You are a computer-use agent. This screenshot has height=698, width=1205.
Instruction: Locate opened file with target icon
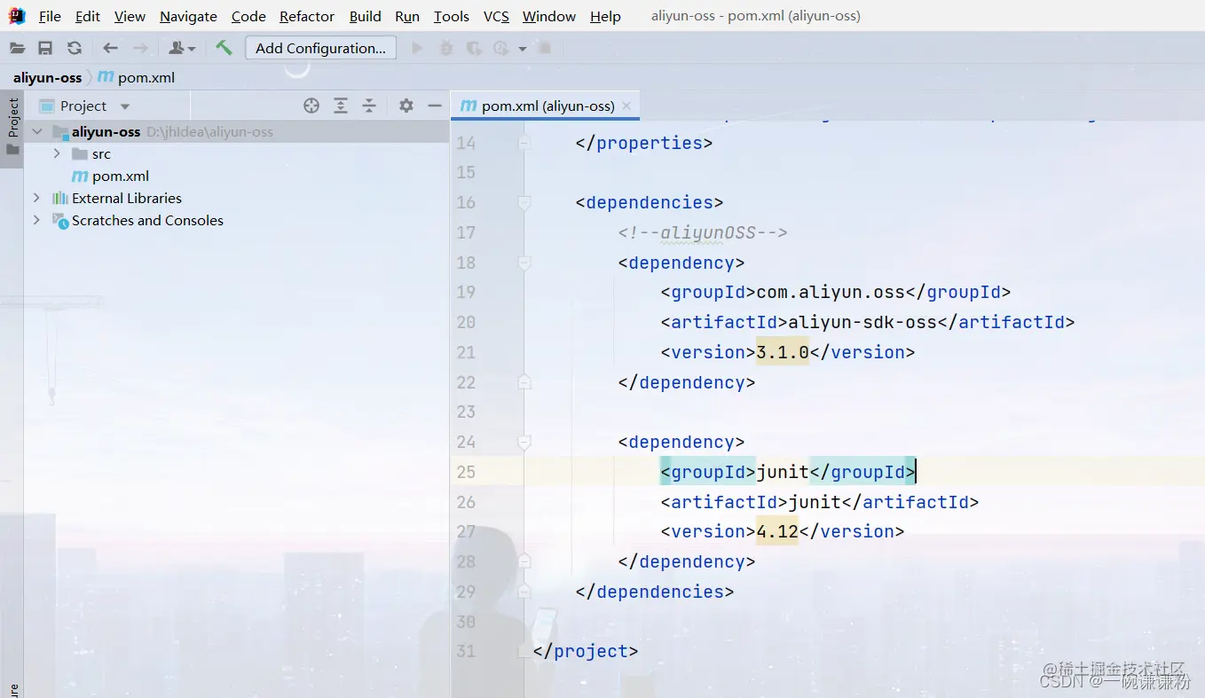click(x=311, y=106)
